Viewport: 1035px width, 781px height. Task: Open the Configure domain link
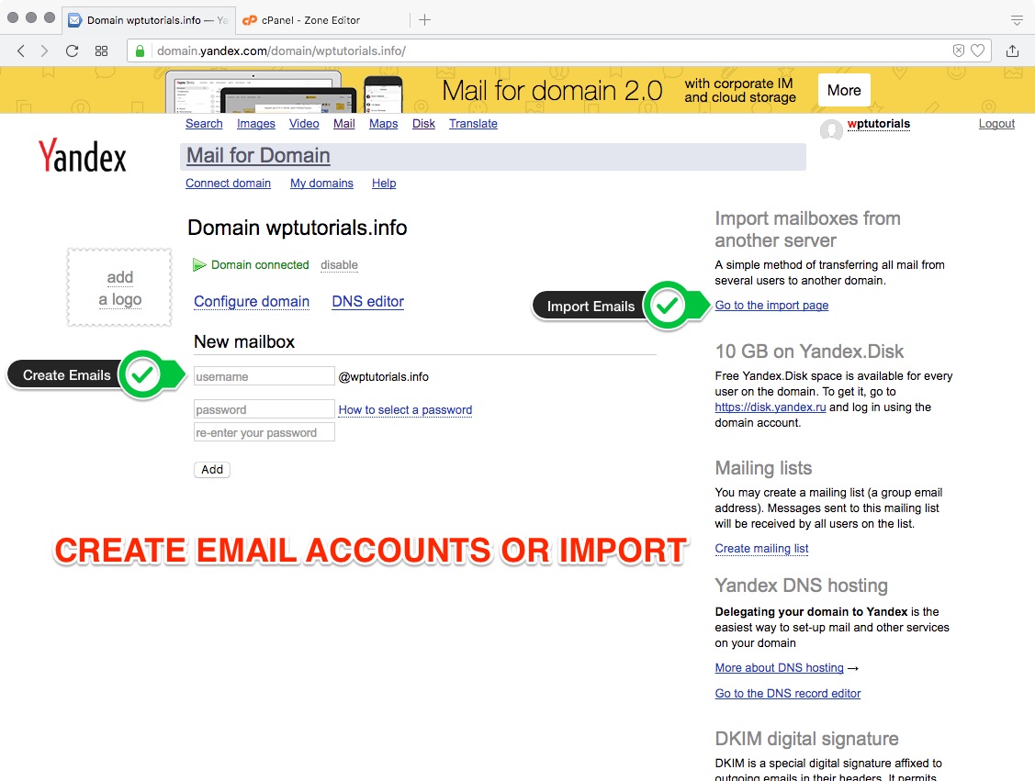coord(252,301)
